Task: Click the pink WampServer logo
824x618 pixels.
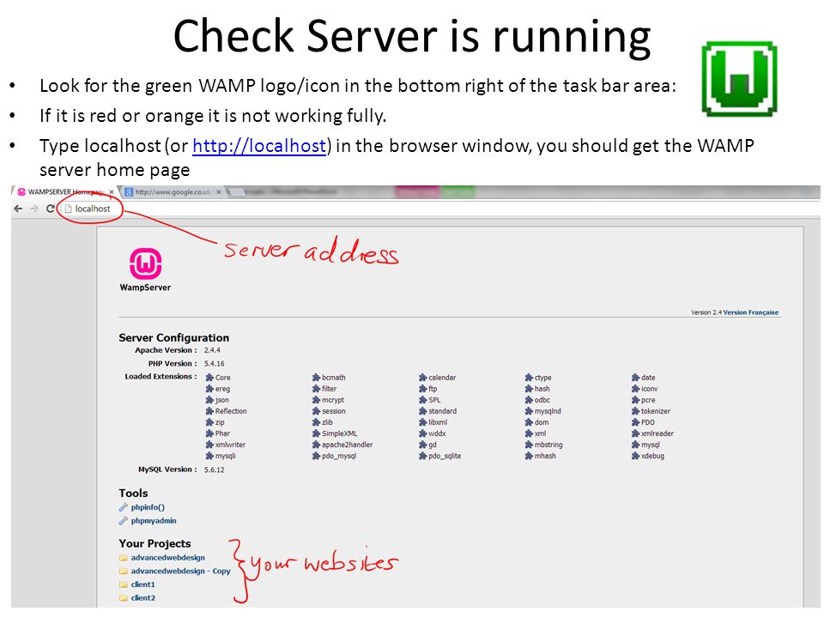Action: [x=146, y=264]
